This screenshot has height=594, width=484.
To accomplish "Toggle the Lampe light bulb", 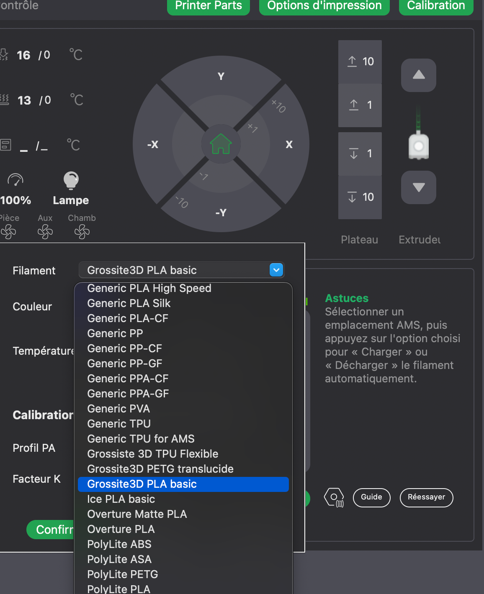I will pos(71,180).
